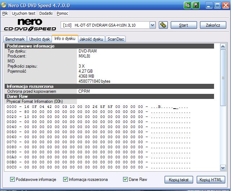Select the Info o dysku tab
This screenshot has width=231, height=191.
(65, 38)
